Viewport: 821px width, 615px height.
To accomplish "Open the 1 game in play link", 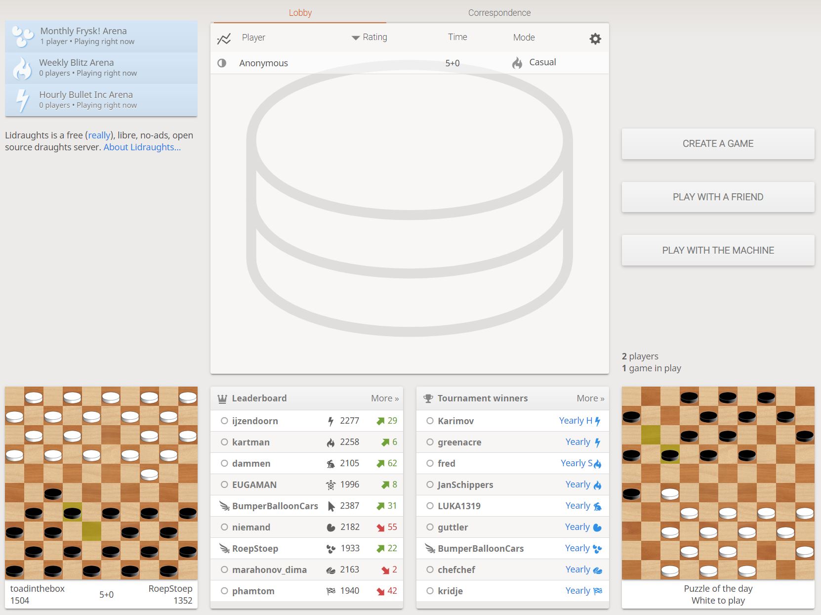I will pos(652,368).
